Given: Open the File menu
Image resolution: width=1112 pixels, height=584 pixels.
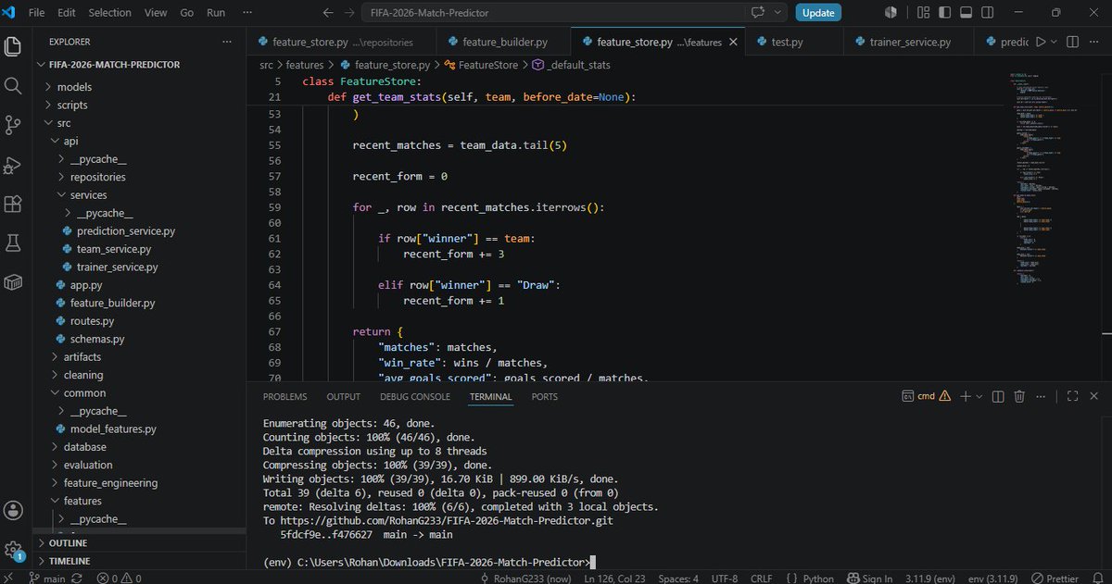Looking at the screenshot, I should click(x=36, y=13).
